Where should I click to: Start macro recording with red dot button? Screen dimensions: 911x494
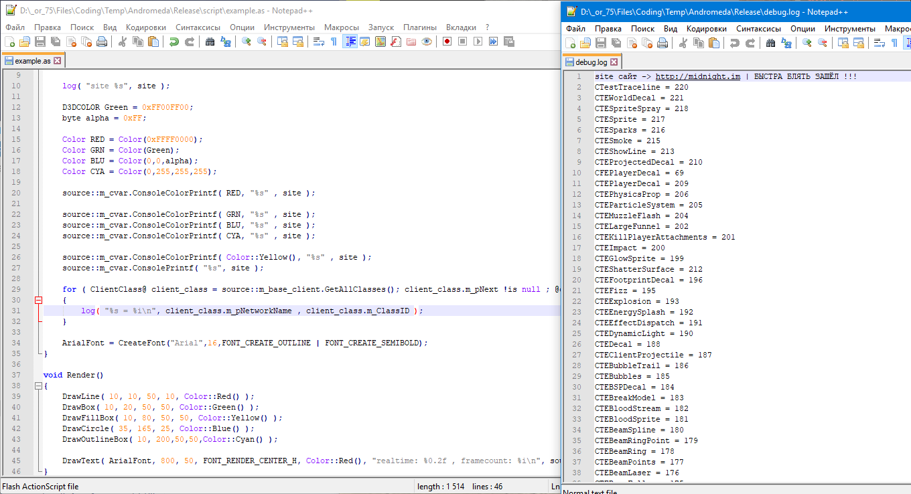pyautogui.click(x=447, y=42)
